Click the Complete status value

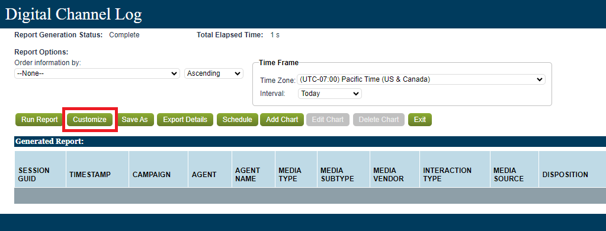click(x=124, y=35)
